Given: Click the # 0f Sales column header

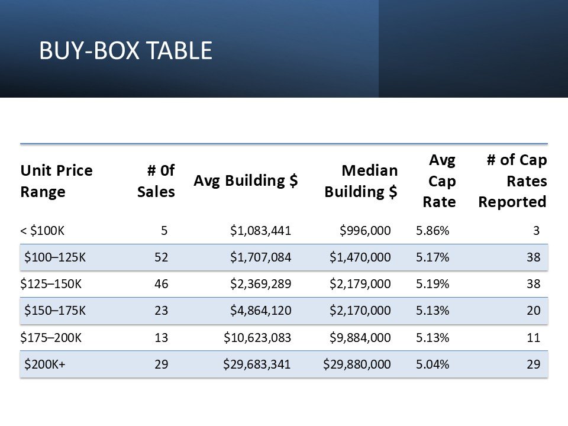Looking at the screenshot, I should click(x=156, y=181).
